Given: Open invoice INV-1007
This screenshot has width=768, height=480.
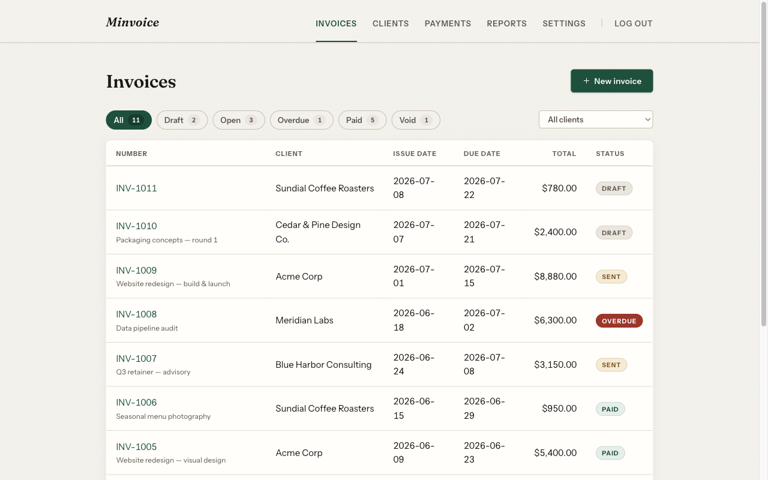Looking at the screenshot, I should (x=136, y=358).
